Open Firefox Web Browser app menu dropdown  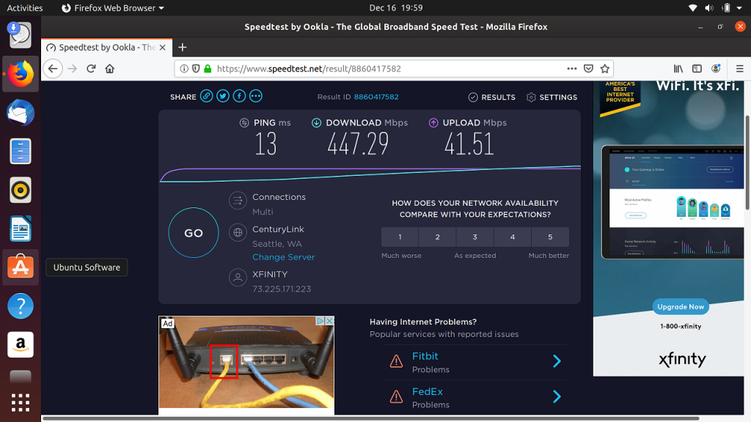pos(113,8)
